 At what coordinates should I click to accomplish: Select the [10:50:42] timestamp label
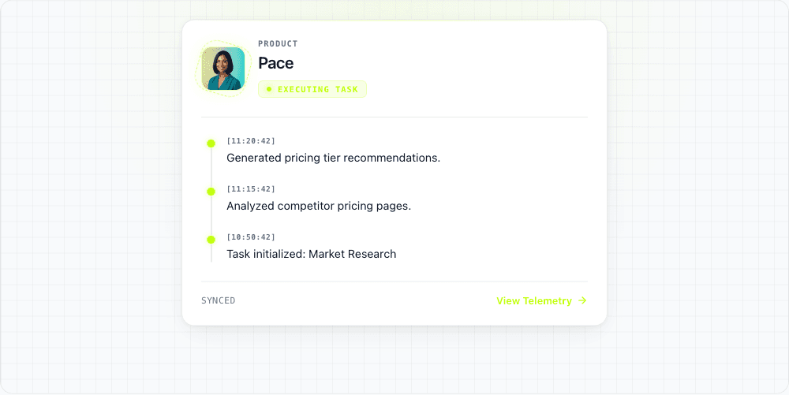251,237
